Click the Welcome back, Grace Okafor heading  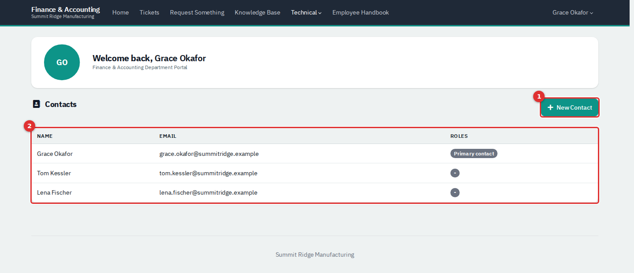149,58
